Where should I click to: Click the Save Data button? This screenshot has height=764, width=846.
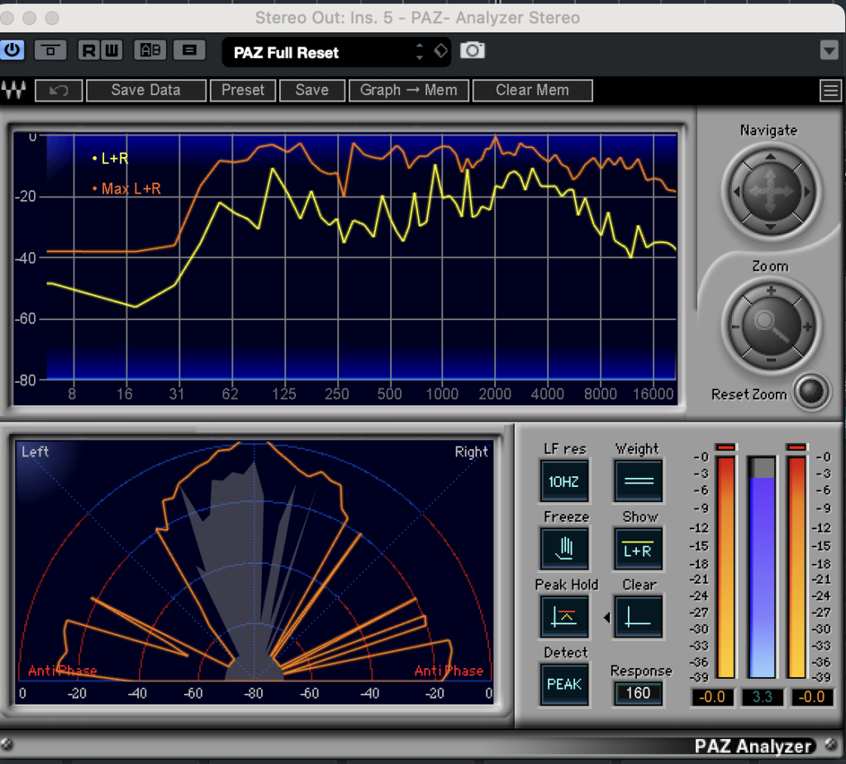click(145, 90)
